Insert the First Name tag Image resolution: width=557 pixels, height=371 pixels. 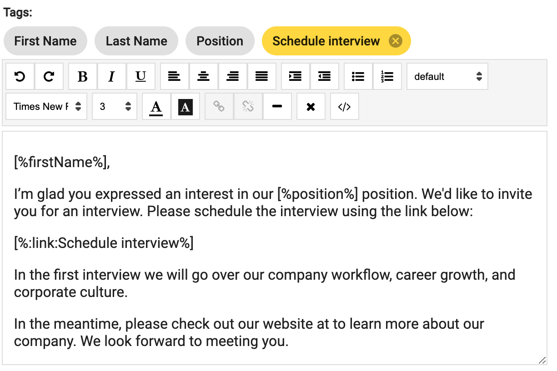(x=45, y=41)
